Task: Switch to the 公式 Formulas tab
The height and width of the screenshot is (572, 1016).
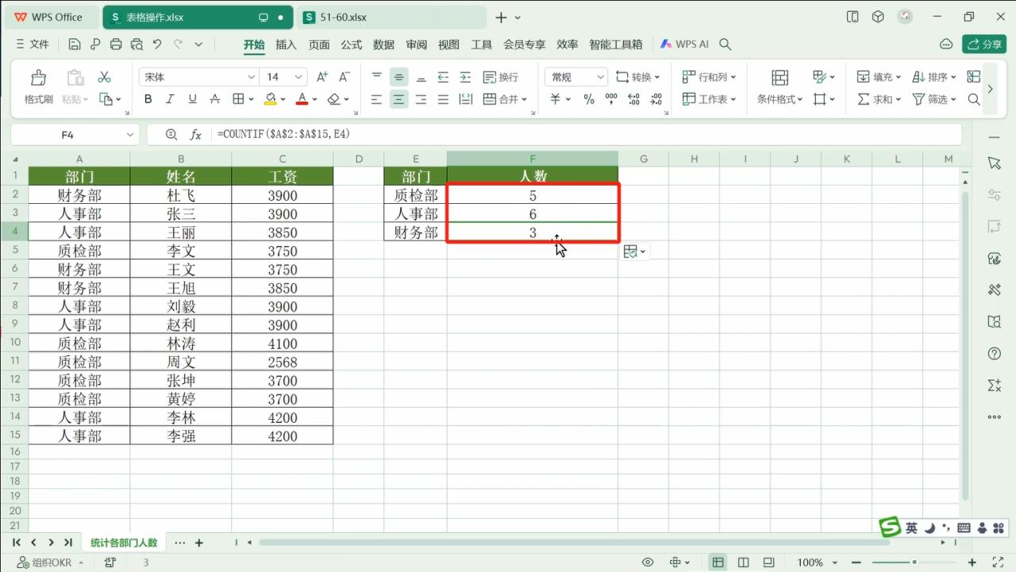Action: tap(351, 44)
